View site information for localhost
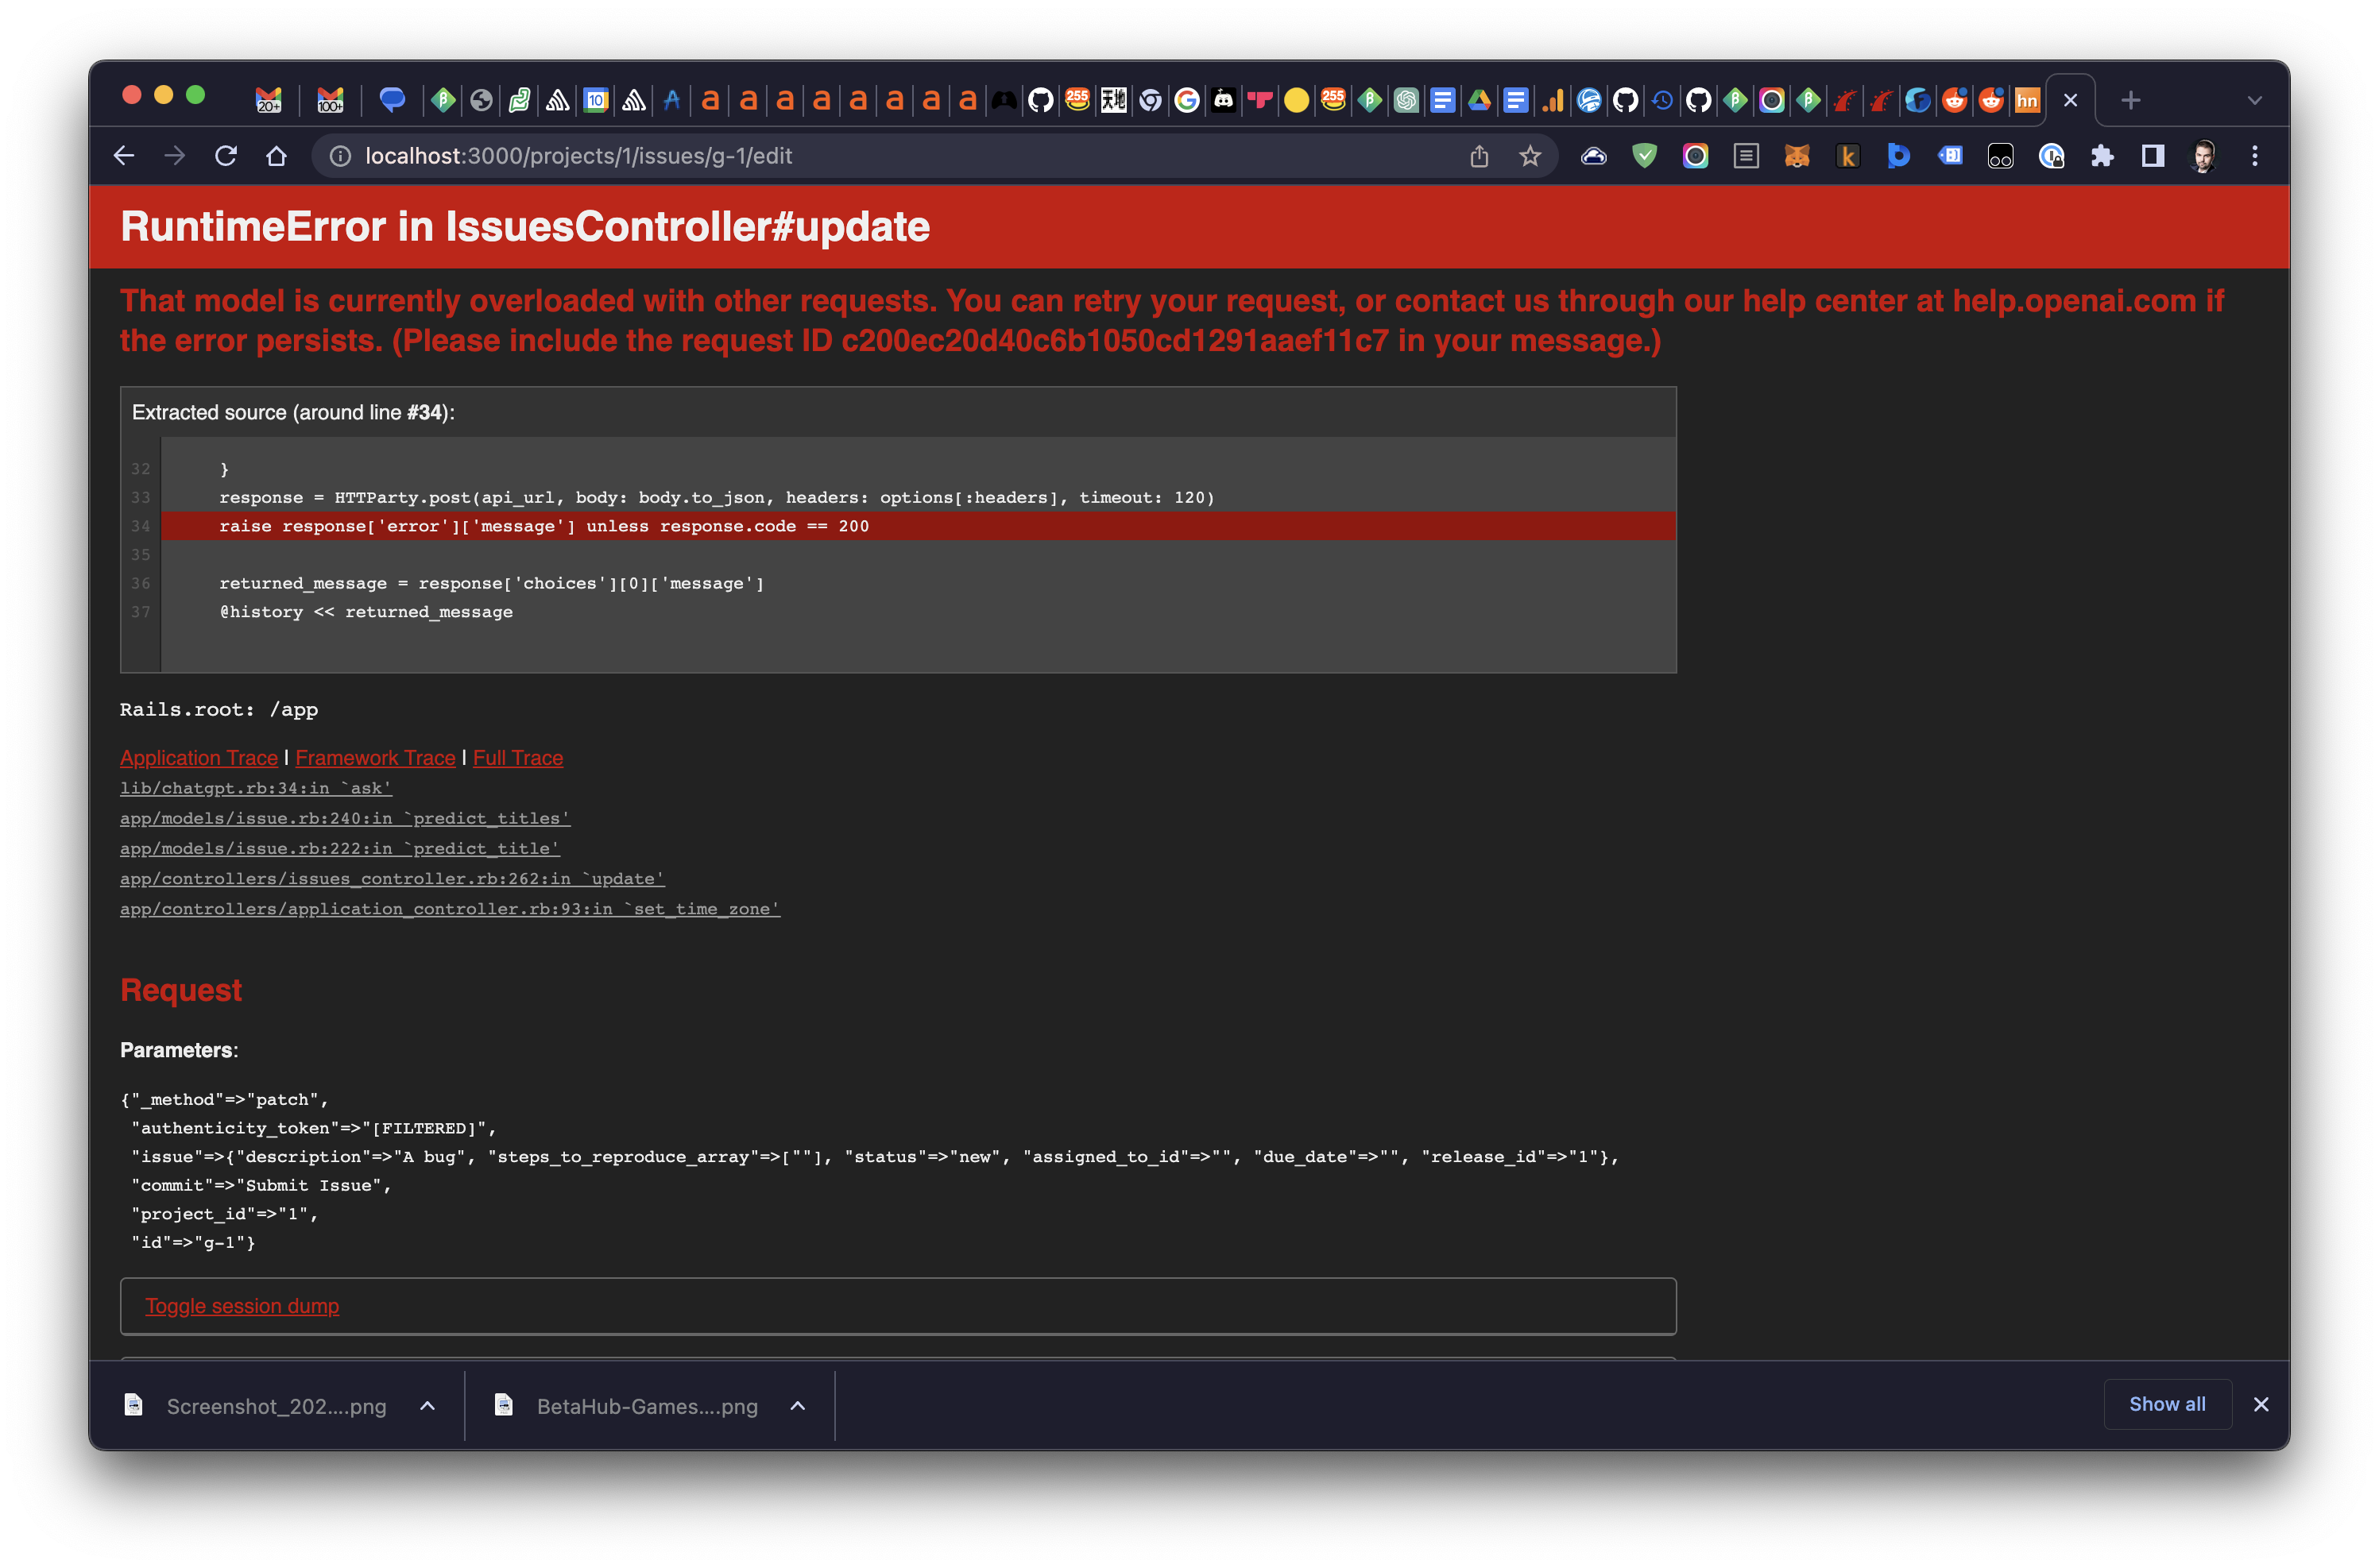This screenshot has height=1568, width=2379. (x=340, y=156)
